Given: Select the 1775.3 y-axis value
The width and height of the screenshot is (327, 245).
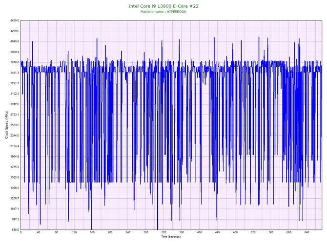Looking at the screenshot, I should (x=15, y=167).
